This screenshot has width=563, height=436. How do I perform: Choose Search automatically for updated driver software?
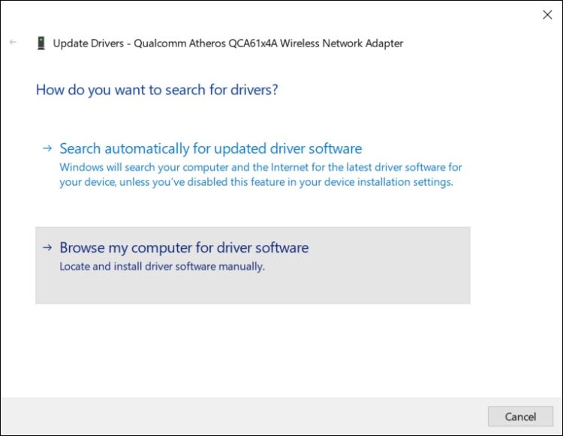pyautogui.click(x=253, y=165)
